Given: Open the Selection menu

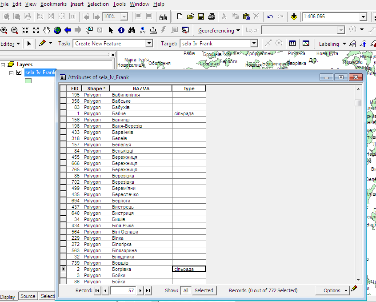Looking at the screenshot, I should (x=98, y=4).
